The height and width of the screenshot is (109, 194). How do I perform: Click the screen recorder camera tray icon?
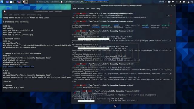pyautogui.click(x=169, y=2)
